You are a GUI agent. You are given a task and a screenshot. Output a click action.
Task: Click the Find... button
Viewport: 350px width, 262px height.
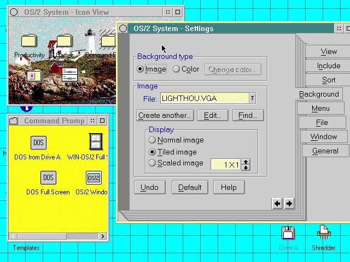(248, 115)
